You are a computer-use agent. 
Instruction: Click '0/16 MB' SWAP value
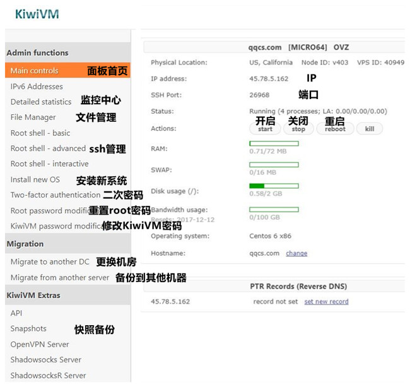coord(263,172)
